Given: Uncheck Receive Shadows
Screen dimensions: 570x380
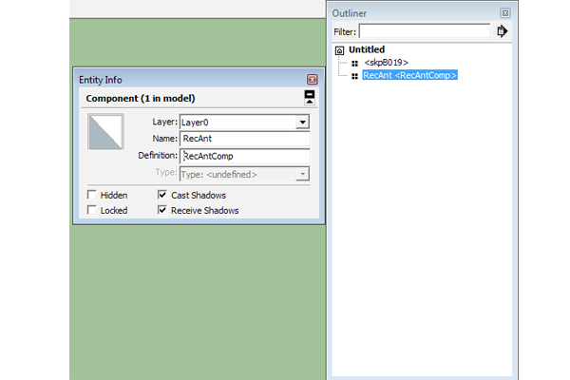Looking at the screenshot, I should tap(162, 210).
